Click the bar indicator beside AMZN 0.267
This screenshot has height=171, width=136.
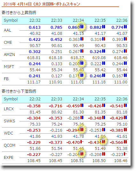click(82, 51)
